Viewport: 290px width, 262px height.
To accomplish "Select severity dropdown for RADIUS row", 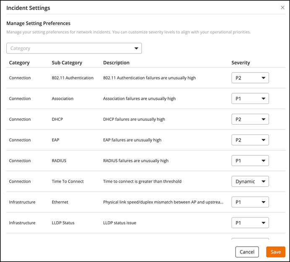I will [x=250, y=160].
